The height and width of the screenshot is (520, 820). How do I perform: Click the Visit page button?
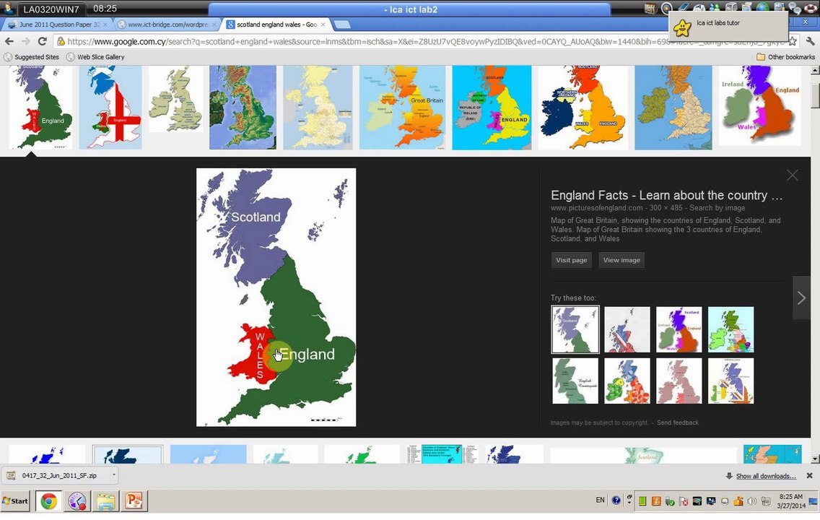(571, 260)
